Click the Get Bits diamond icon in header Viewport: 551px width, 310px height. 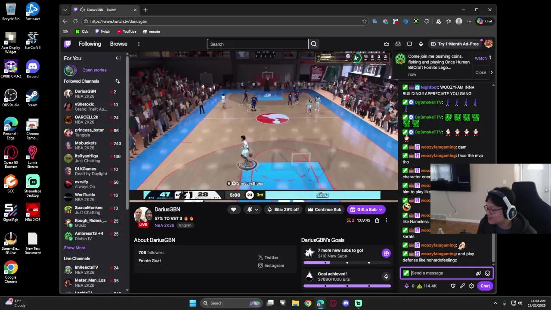[421, 44]
